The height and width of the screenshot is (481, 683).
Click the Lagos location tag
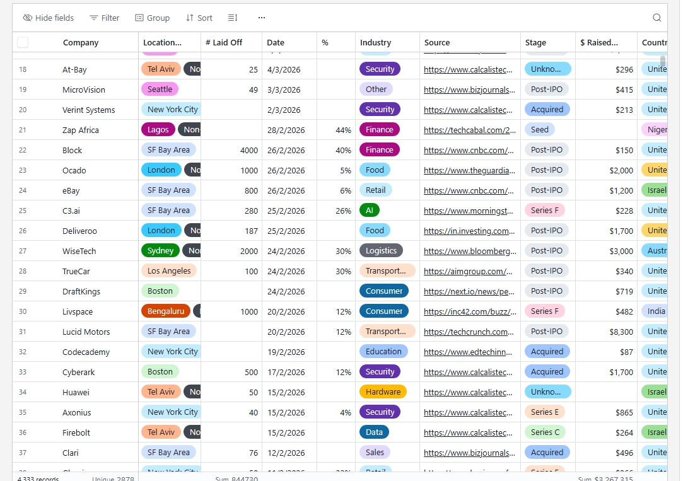[158, 130]
